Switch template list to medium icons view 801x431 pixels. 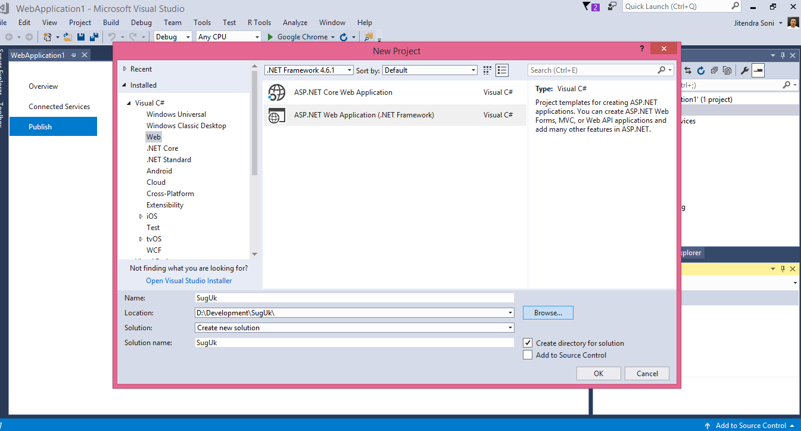point(502,70)
